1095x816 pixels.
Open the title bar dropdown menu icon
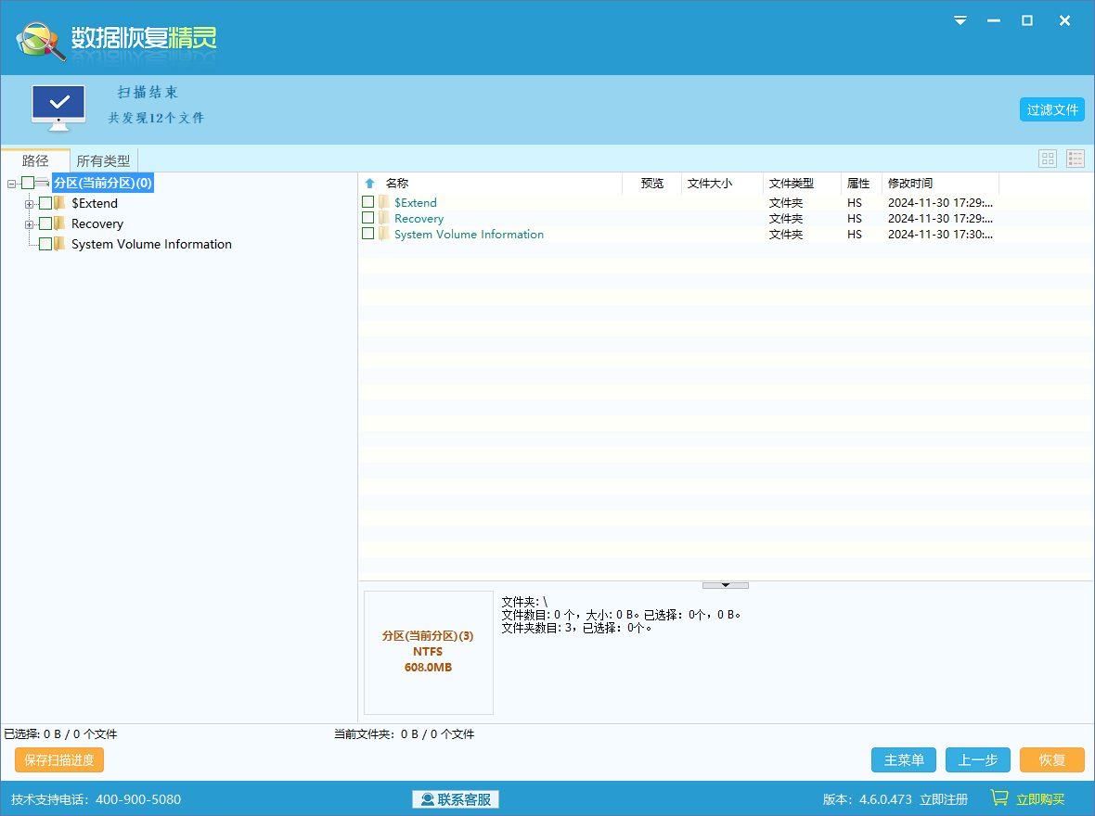[960, 20]
